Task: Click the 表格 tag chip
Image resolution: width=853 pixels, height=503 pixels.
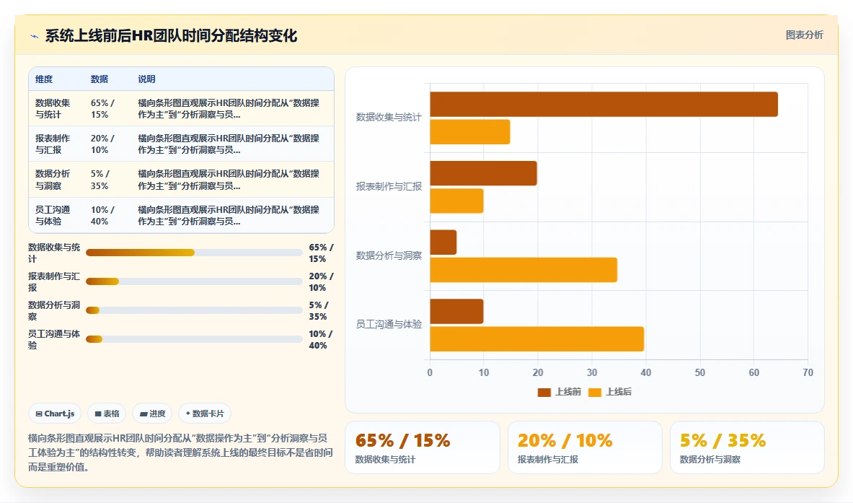Action: point(107,414)
